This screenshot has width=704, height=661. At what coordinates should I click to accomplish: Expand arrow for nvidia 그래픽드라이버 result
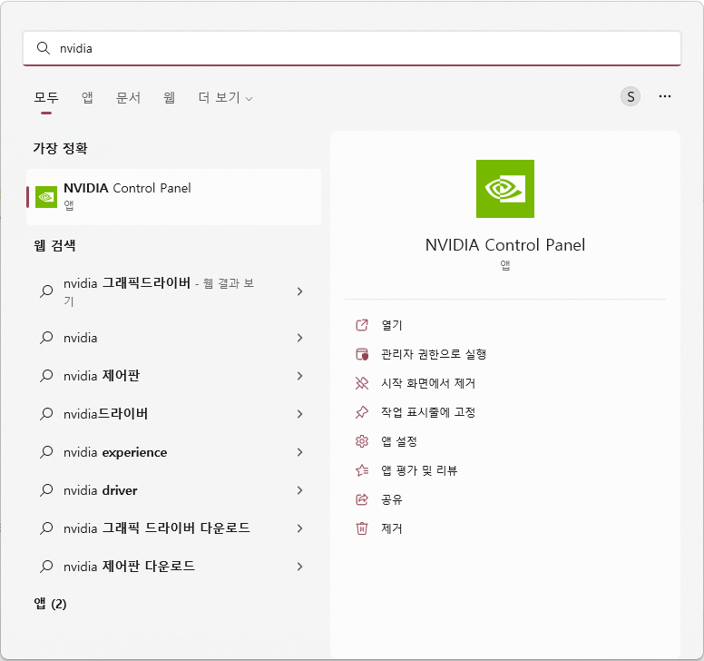[x=300, y=291]
